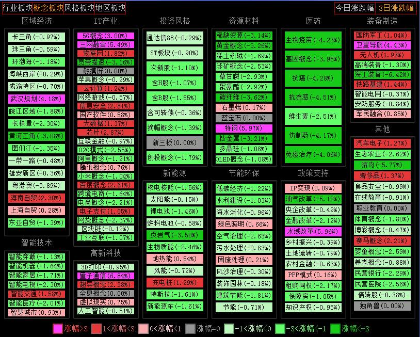Viewport: 420px width, 337px height.
Task: Open the 武汉规划 (4.18%) block
Action: [x=37, y=99]
